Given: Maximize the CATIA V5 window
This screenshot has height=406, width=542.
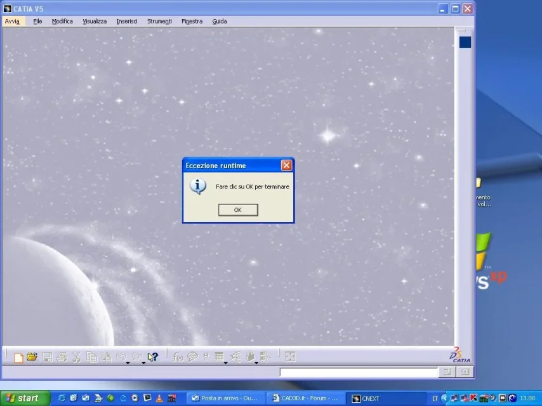Looking at the screenshot, I should pos(455,9).
